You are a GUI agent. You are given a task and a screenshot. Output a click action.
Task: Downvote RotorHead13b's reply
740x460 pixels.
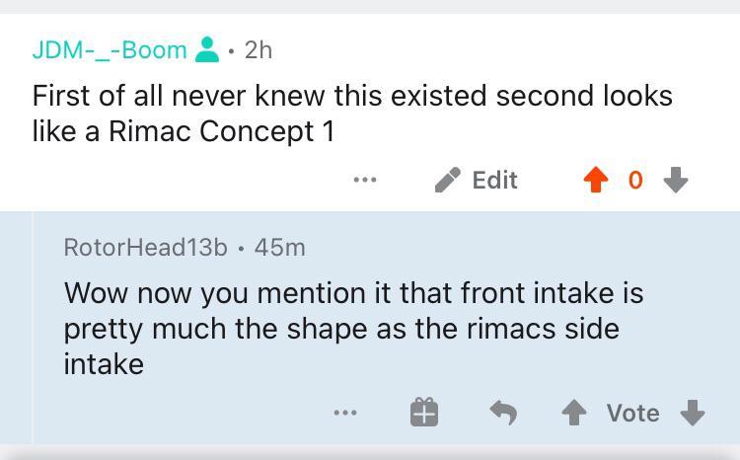pos(693,413)
